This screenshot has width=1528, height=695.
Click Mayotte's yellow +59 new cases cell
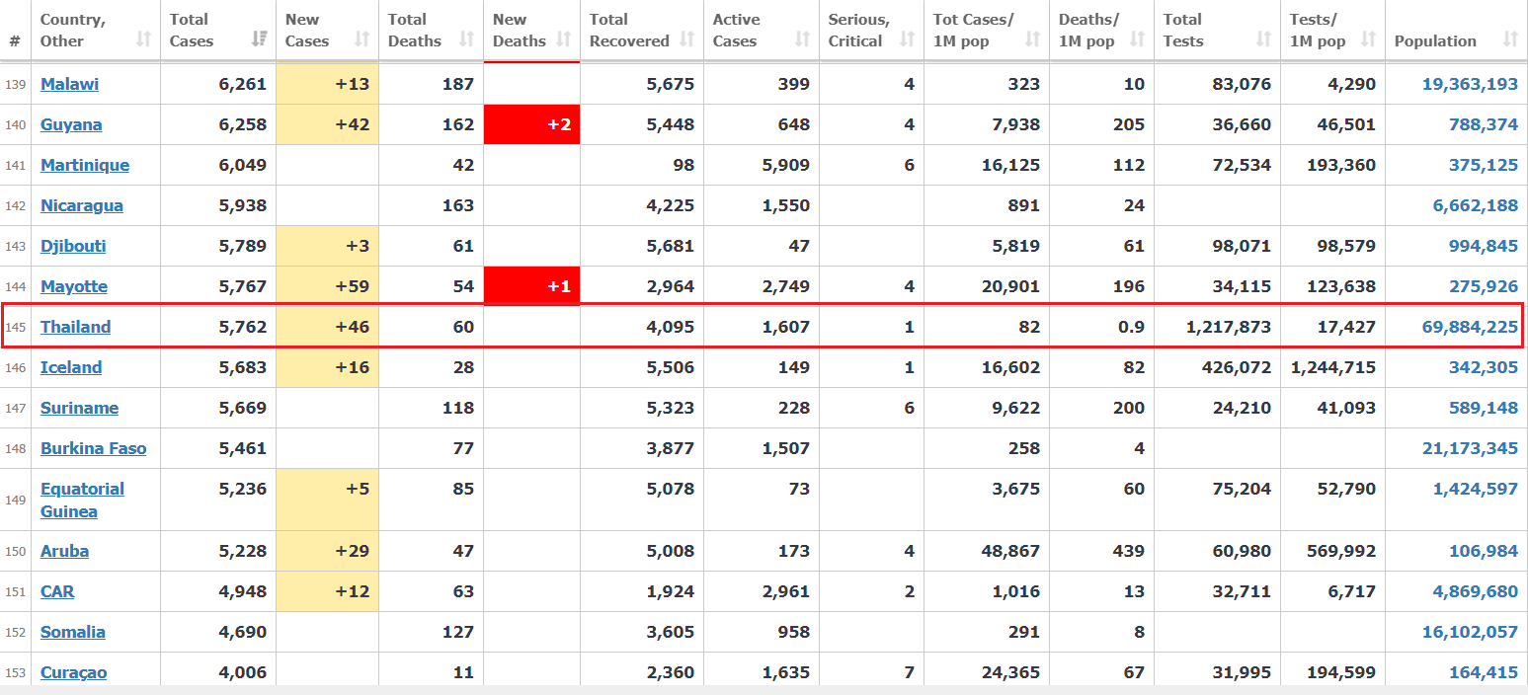click(x=327, y=286)
